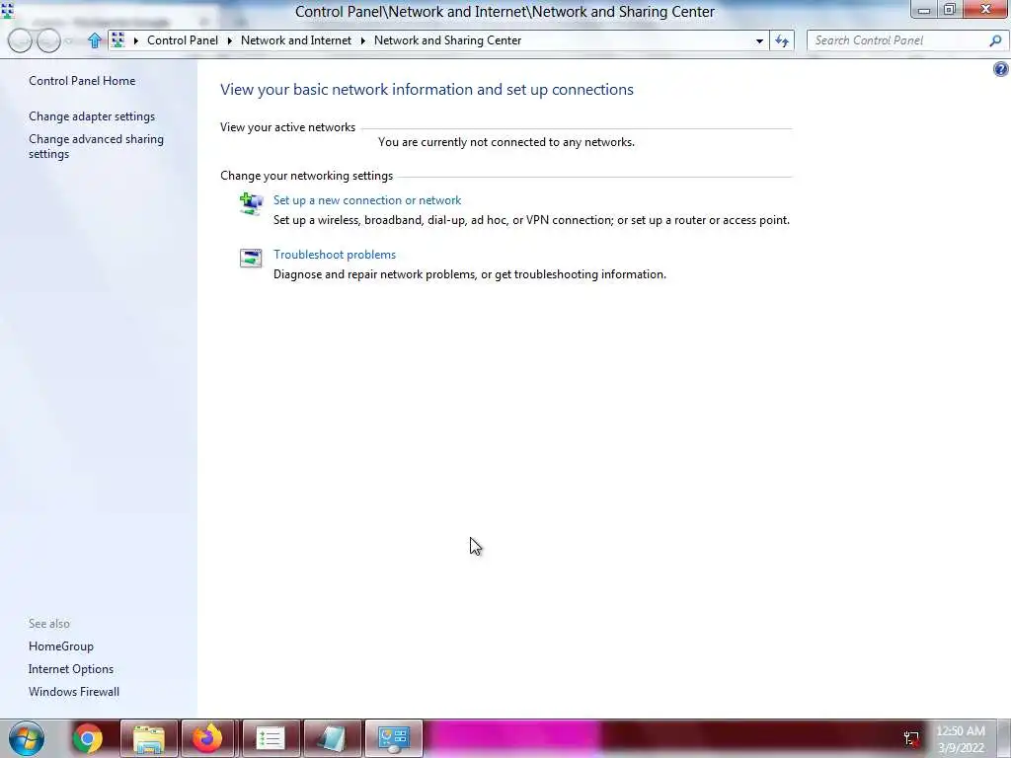Click the 'Change your networking settings' label
Screen dimensions: 1011x758
(306, 176)
